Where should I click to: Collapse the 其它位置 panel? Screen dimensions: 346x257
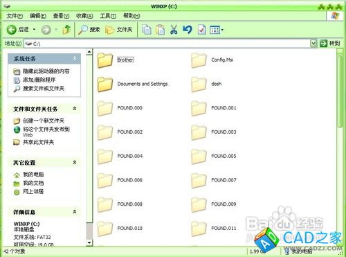[75, 162]
